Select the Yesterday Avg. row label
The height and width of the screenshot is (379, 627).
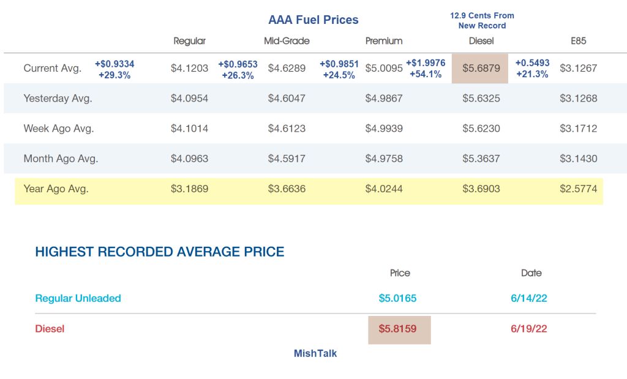click(x=58, y=99)
